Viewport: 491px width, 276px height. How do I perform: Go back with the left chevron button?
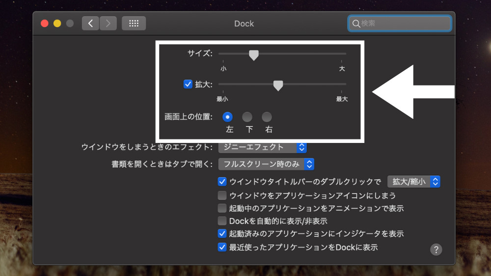tap(90, 23)
